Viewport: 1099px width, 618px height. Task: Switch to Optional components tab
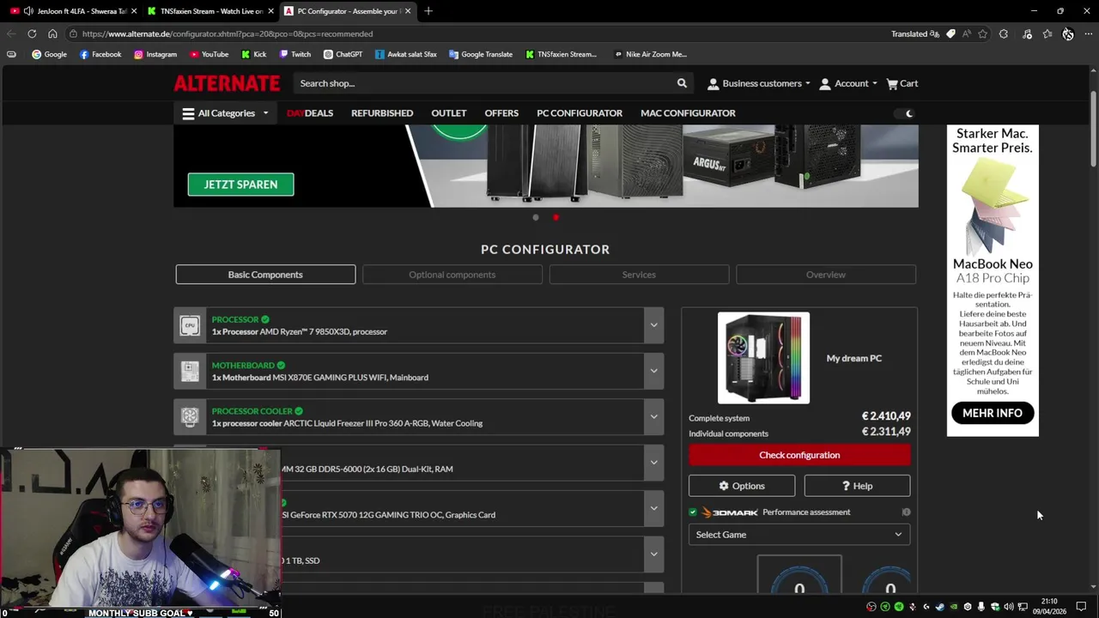pyautogui.click(x=452, y=275)
